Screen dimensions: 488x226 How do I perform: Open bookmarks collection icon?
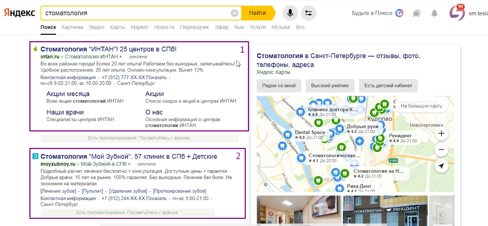416,13
